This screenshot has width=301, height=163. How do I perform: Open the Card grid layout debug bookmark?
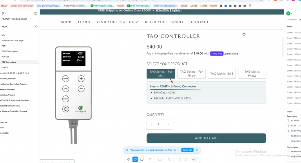coord(48,6)
